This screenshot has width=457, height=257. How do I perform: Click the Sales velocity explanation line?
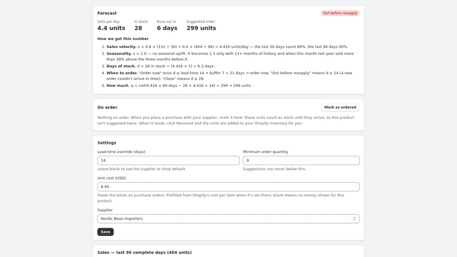point(227,47)
